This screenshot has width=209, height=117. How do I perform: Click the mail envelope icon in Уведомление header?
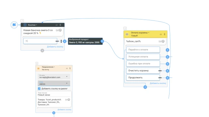39,69
